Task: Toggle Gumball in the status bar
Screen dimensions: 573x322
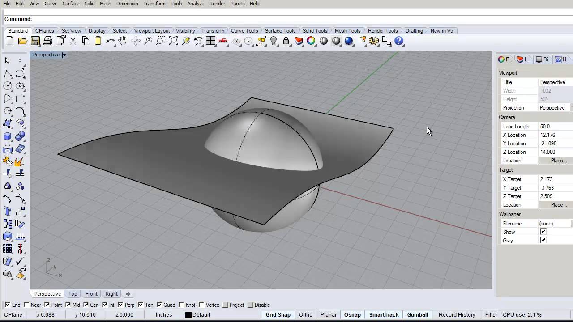Action: click(x=417, y=315)
